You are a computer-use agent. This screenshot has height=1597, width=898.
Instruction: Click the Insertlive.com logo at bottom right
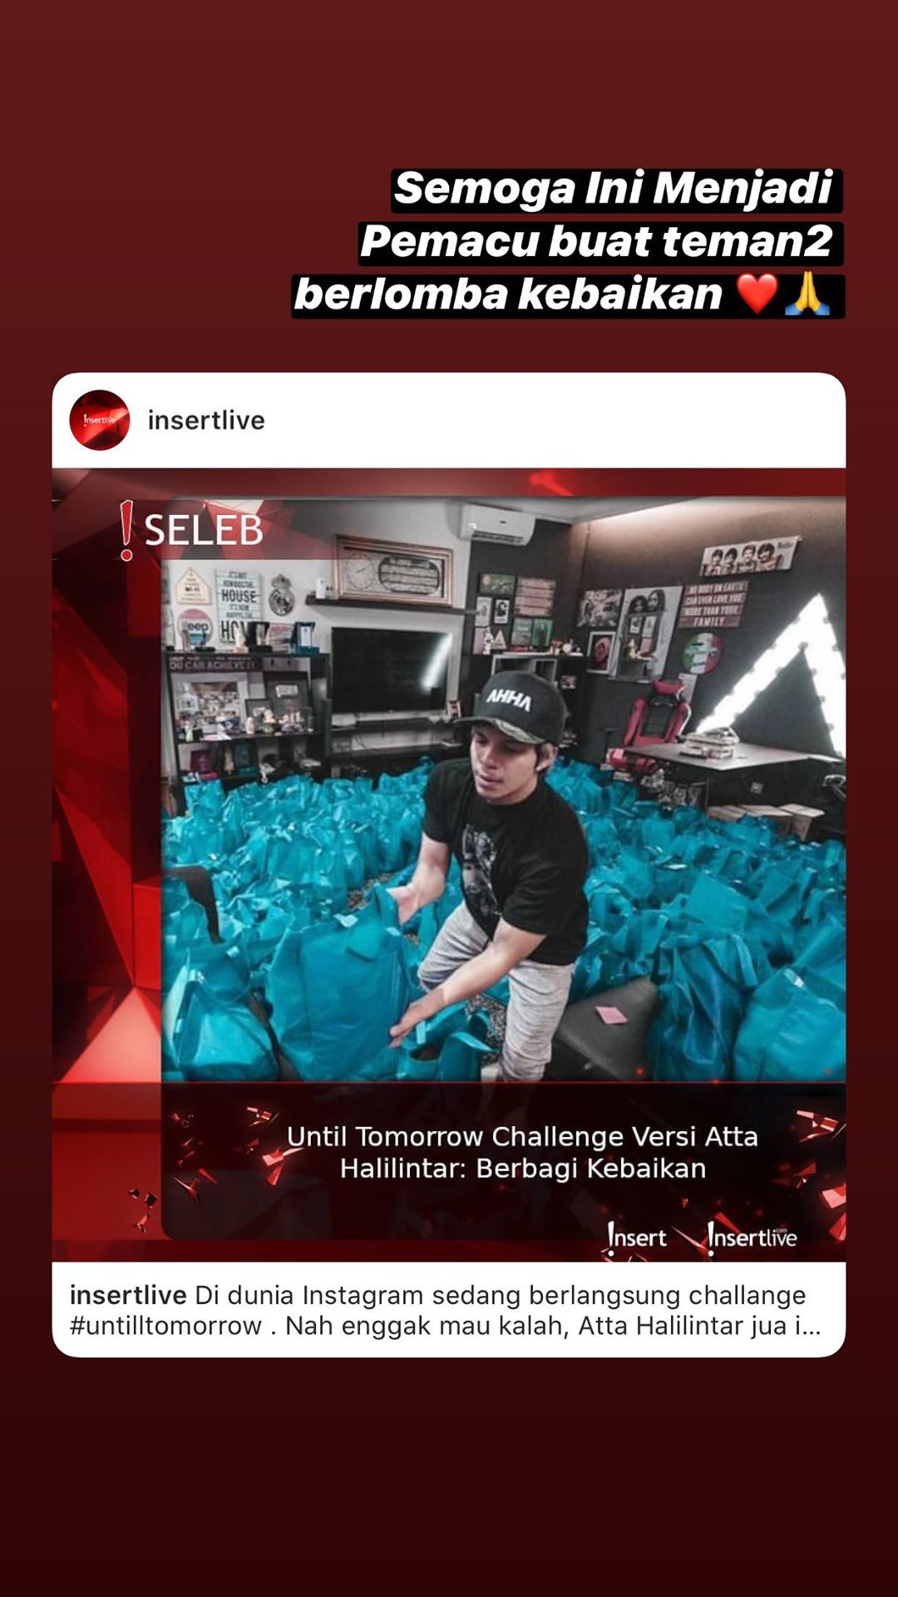[752, 1237]
